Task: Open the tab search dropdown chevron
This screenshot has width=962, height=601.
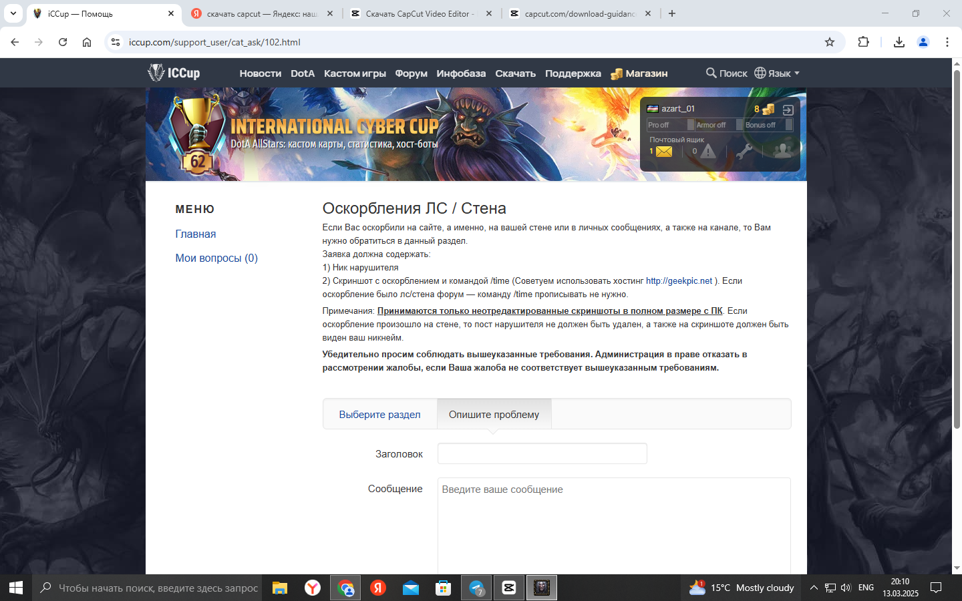Action: (x=13, y=13)
